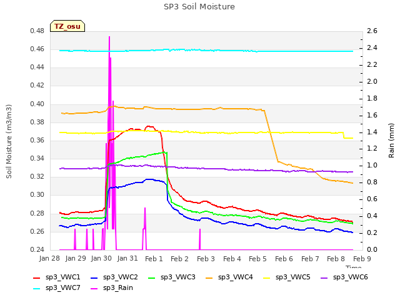Click the 0.8 rain axis tick label
The width and height of the screenshot is (400, 300).
point(372,182)
